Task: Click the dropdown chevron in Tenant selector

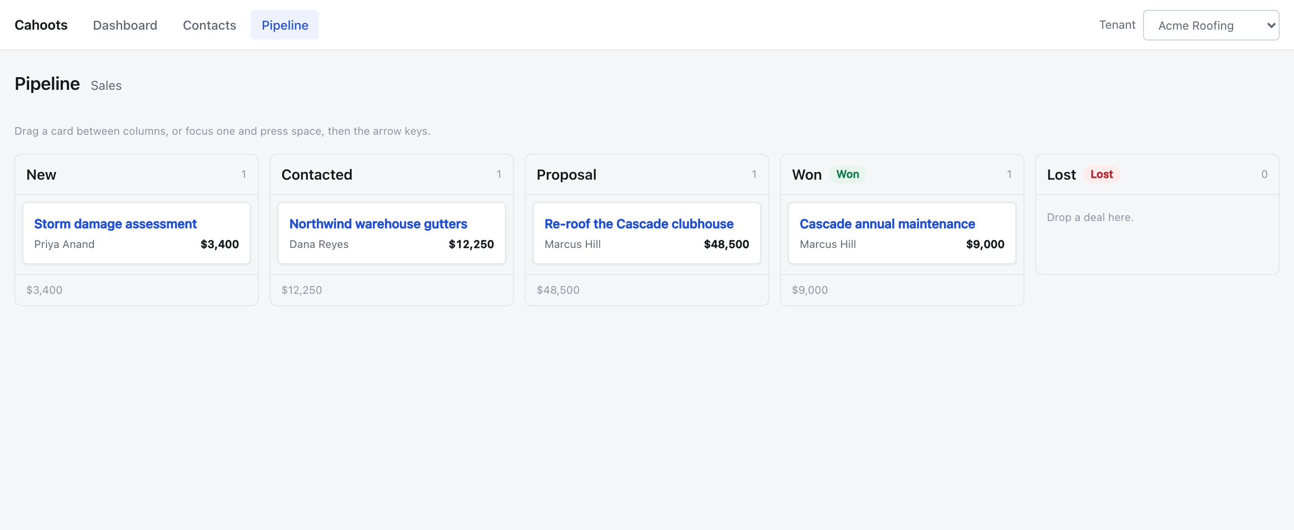Action: pos(1271,25)
